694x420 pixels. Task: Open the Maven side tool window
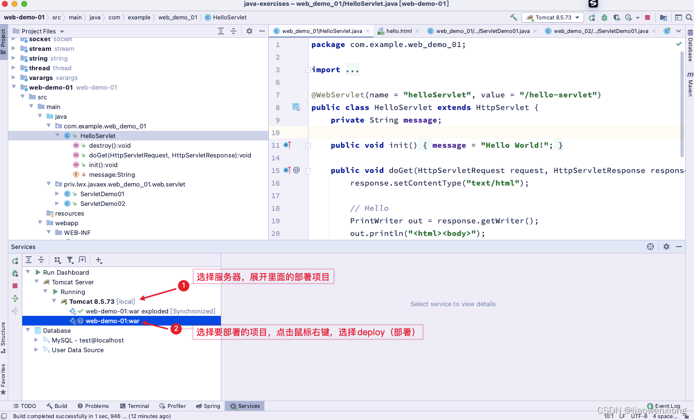click(690, 84)
